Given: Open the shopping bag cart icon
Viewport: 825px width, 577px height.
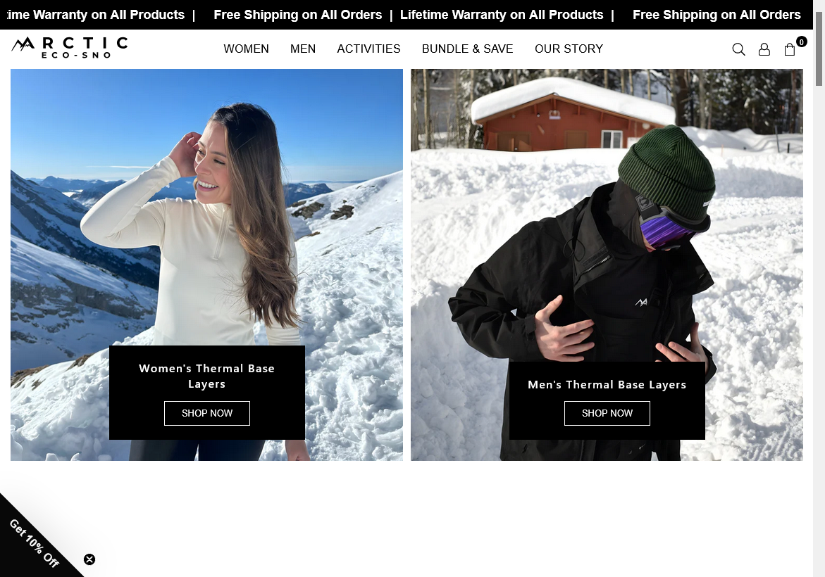Looking at the screenshot, I should [789, 49].
